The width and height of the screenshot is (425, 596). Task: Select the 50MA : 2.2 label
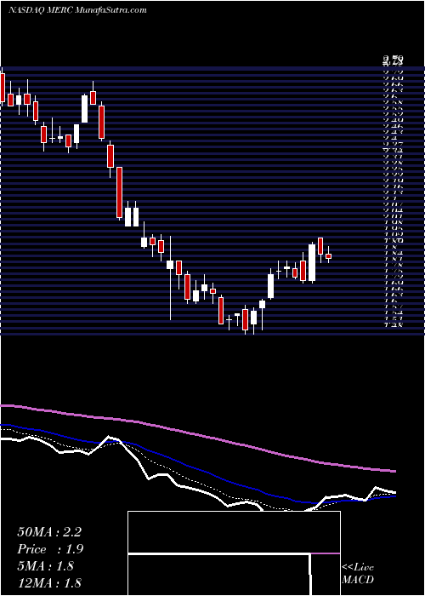49,532
